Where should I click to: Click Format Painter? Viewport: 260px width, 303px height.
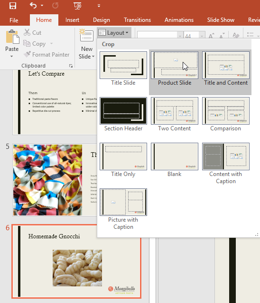click(46, 55)
